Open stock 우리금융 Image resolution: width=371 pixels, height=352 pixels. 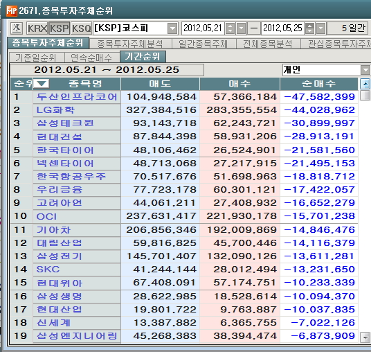pos(77,190)
